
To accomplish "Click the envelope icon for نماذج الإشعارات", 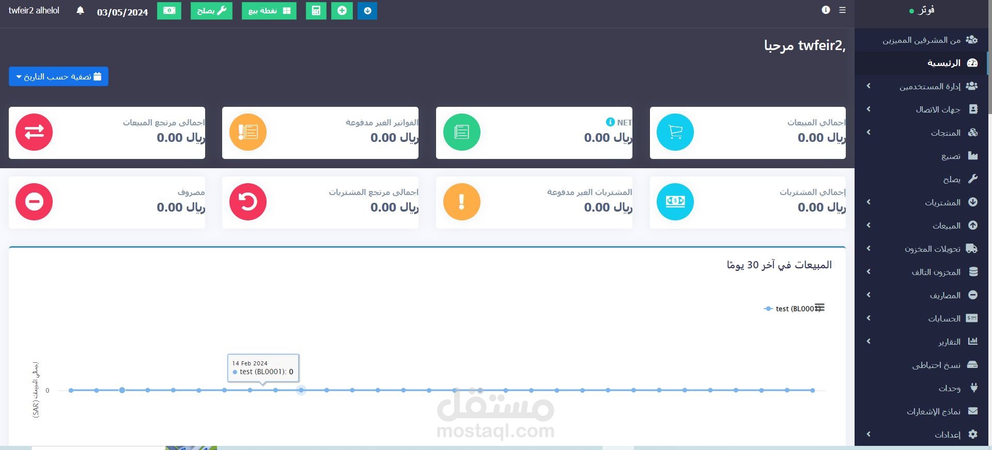I will [x=973, y=411].
